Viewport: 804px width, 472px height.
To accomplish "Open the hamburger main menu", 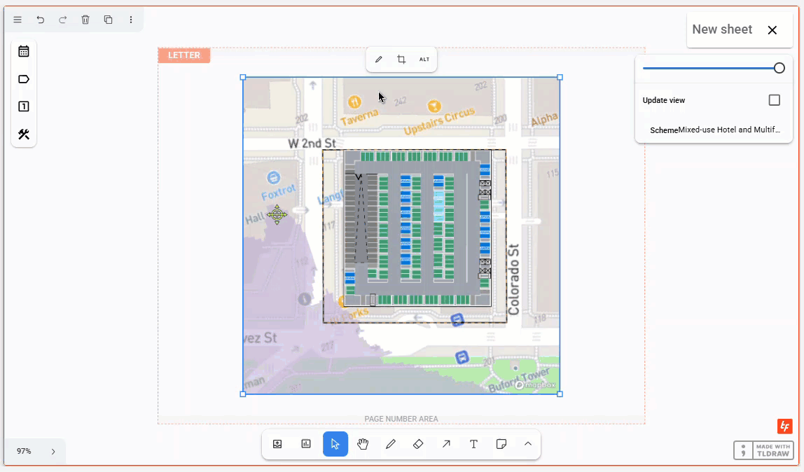I will pyautogui.click(x=18, y=20).
